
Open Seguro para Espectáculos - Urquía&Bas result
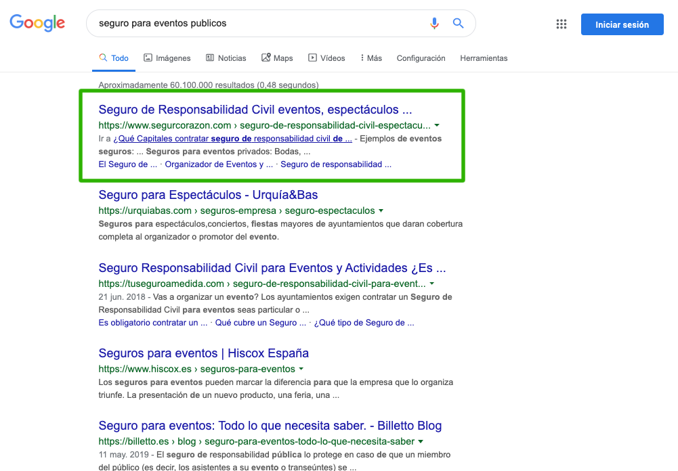pyautogui.click(x=208, y=195)
